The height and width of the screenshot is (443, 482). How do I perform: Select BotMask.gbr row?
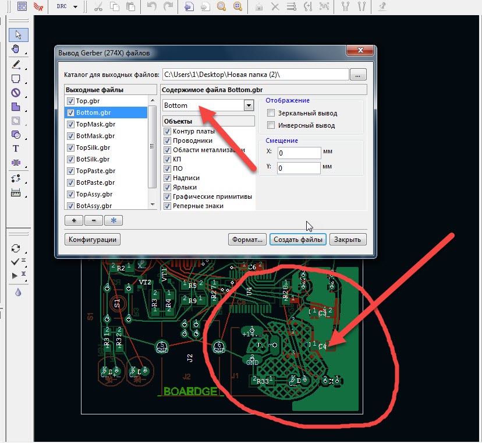click(x=106, y=136)
